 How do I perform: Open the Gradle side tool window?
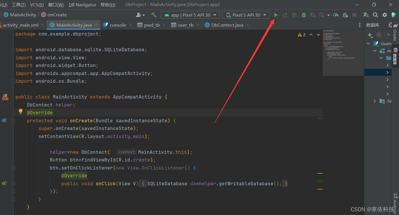tap(395, 32)
